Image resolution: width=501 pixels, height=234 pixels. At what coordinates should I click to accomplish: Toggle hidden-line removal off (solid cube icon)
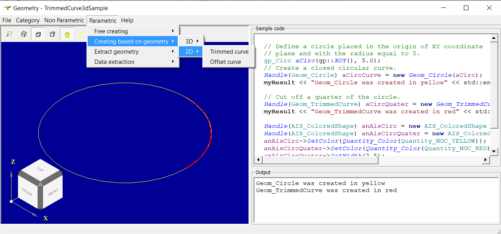tap(52, 34)
